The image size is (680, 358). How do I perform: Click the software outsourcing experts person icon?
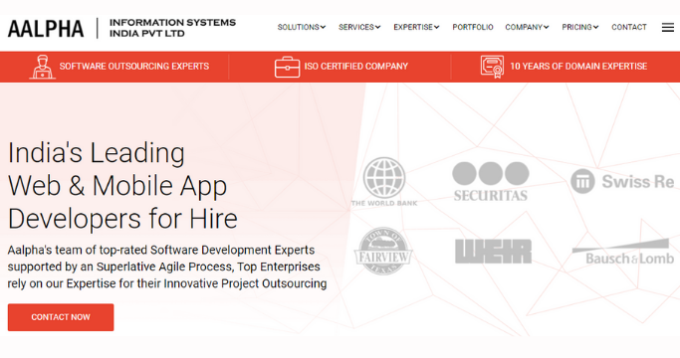point(42,67)
